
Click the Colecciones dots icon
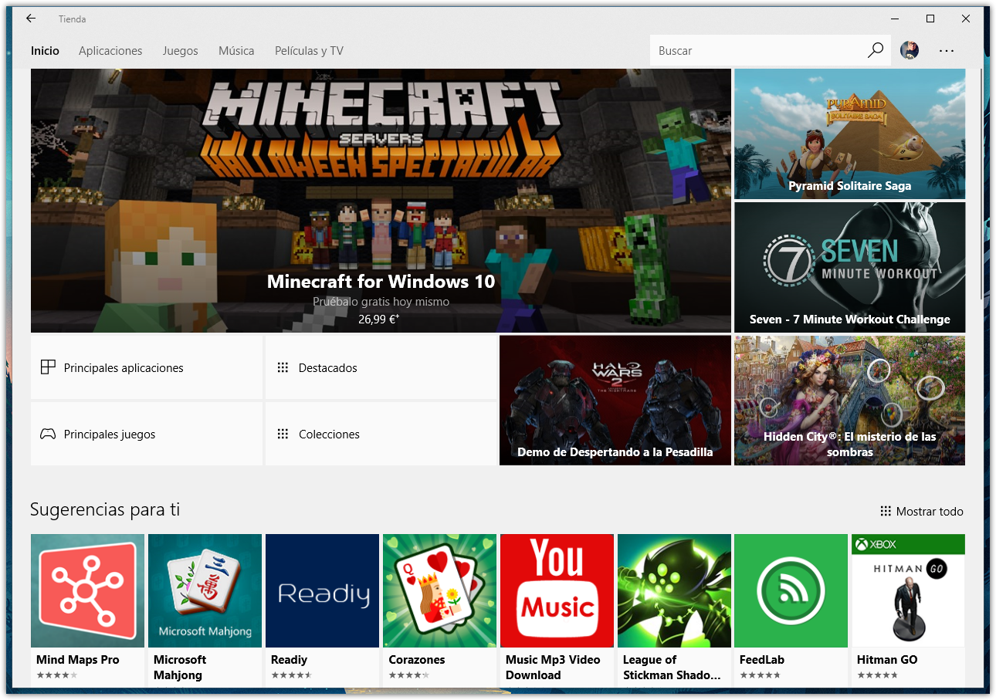click(x=283, y=434)
